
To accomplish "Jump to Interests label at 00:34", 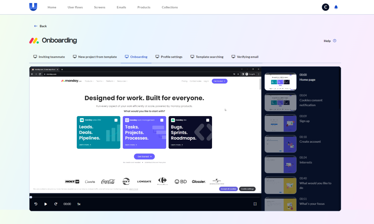I will point(306,162).
